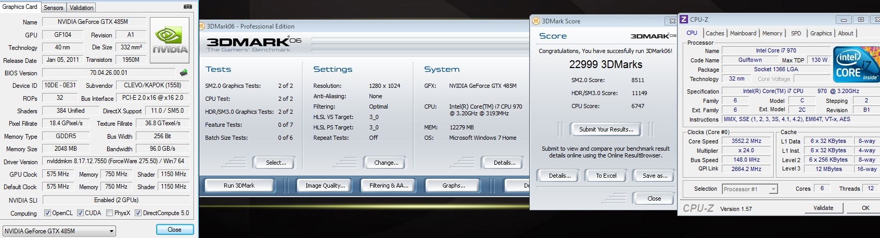This screenshot has width=880, height=238.
Task: Click the BIOS Version field 70.04.26.00.01
Action: click(x=108, y=73)
